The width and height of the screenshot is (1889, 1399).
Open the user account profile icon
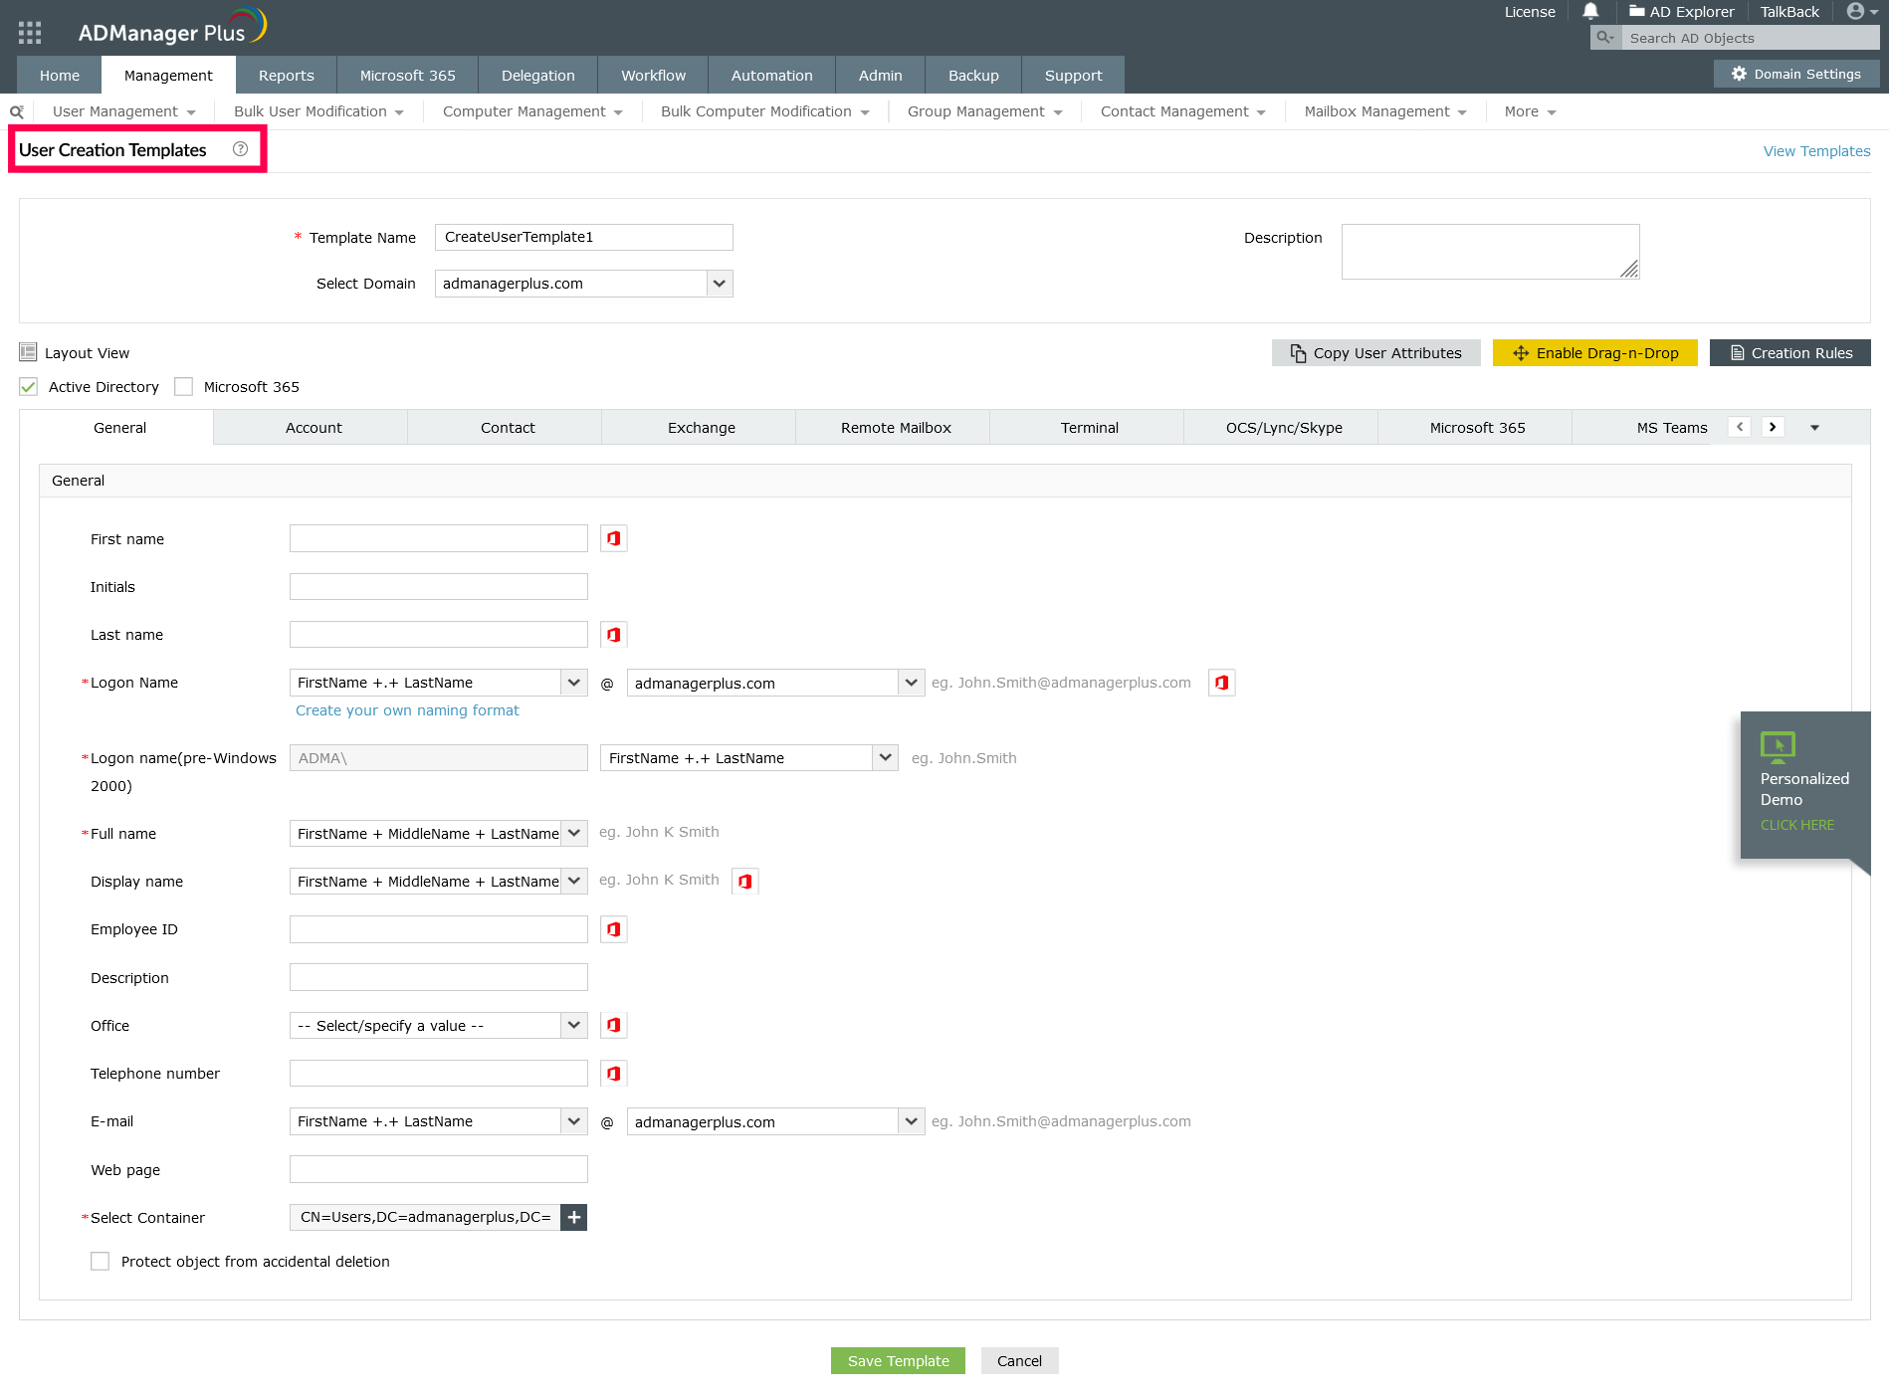[1855, 12]
